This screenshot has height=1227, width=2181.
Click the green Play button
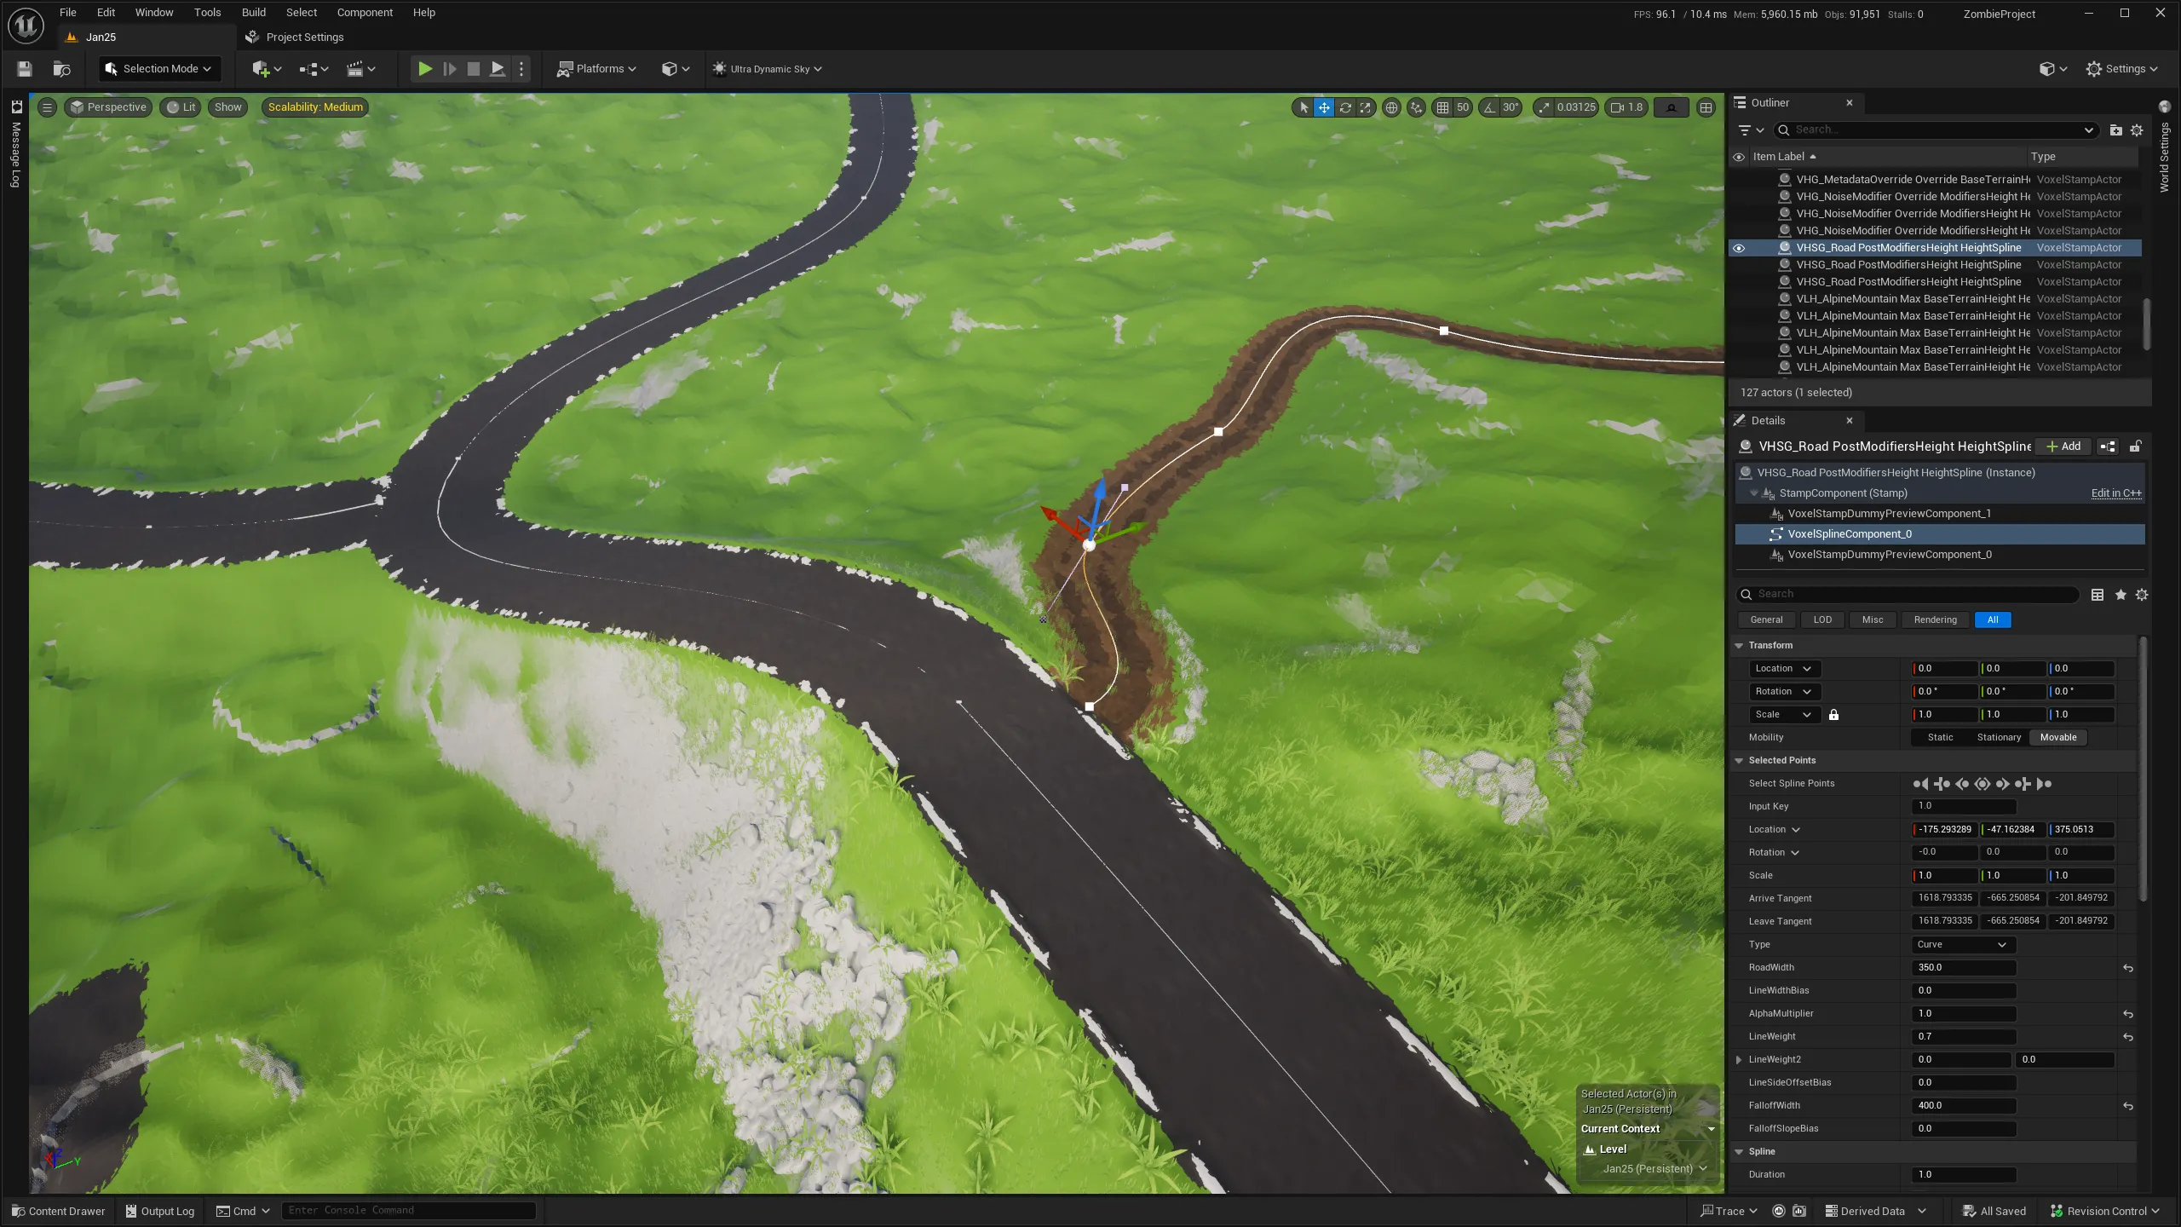click(x=424, y=69)
